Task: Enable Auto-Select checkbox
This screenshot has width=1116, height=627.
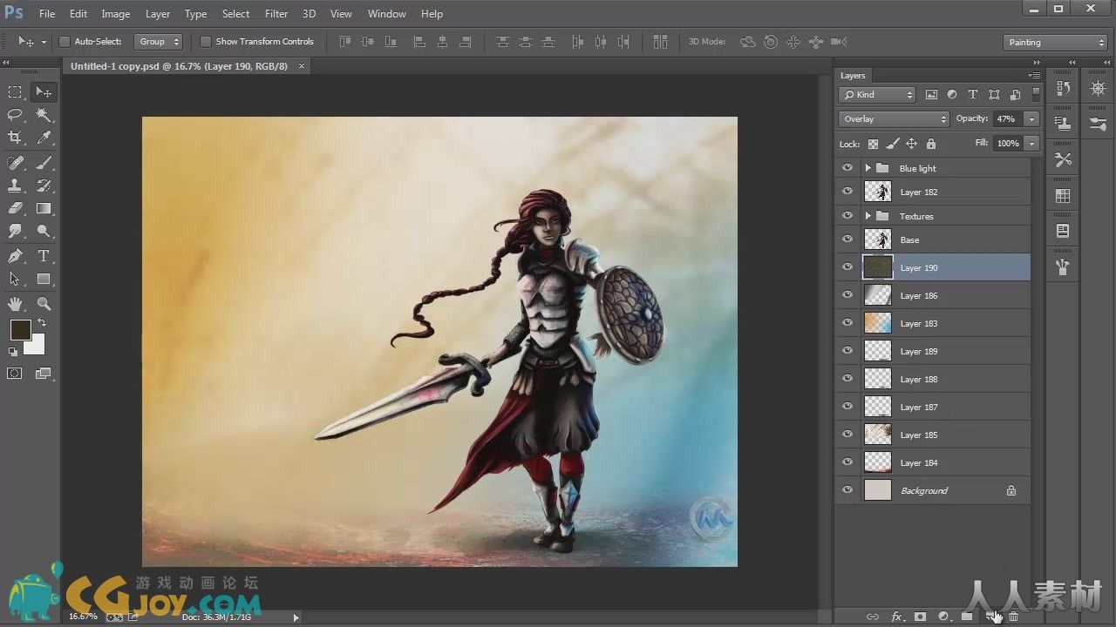Action: pyautogui.click(x=65, y=41)
